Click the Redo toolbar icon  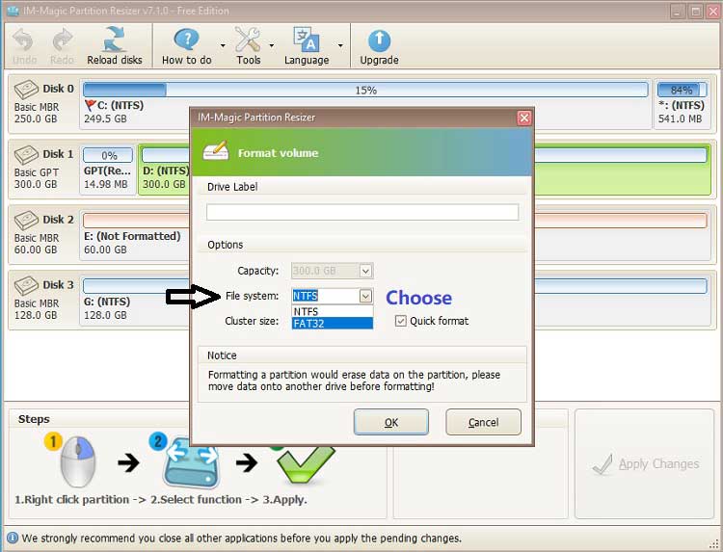[62, 40]
